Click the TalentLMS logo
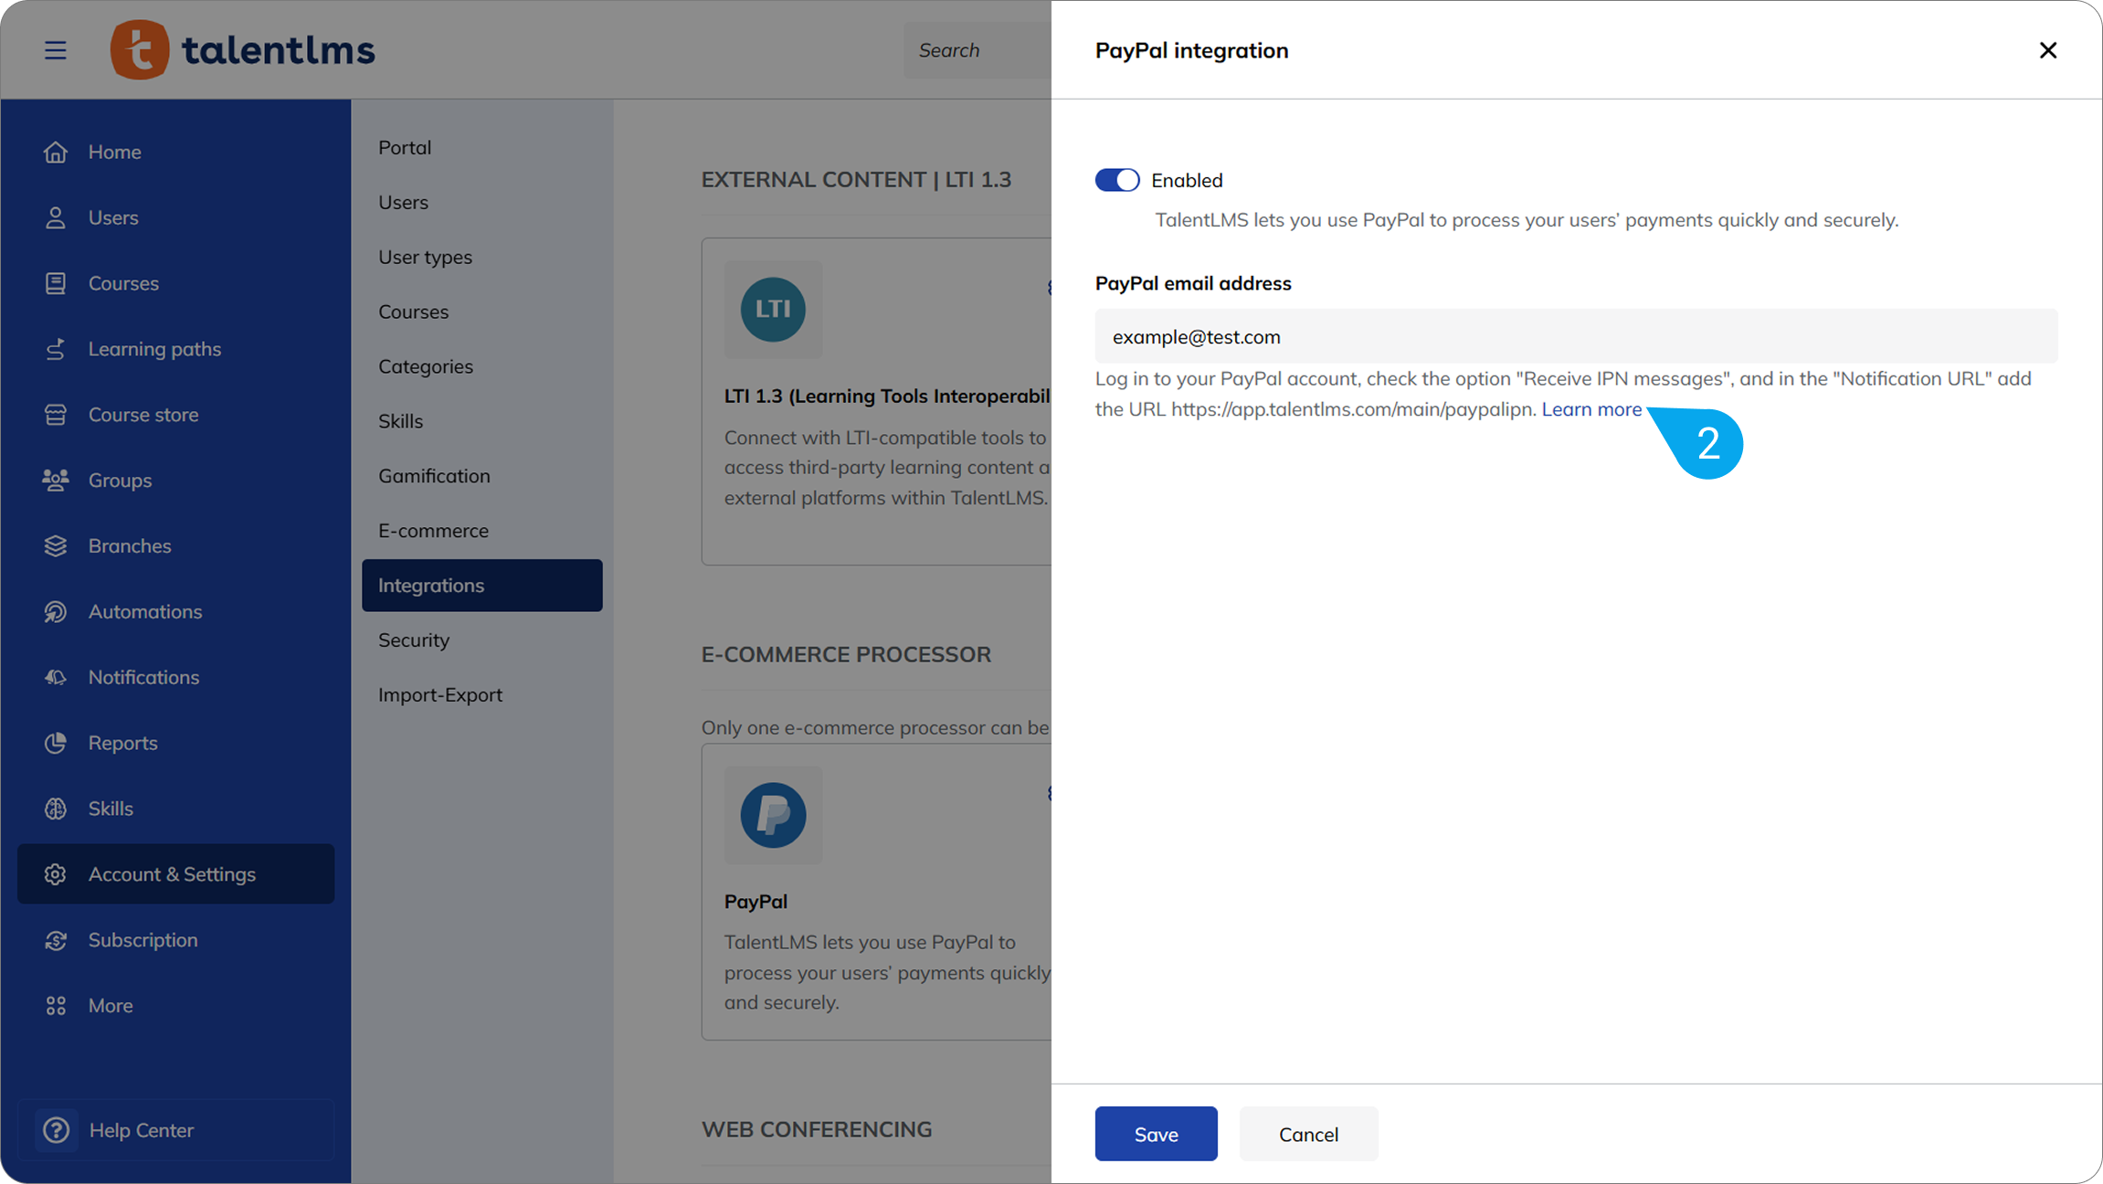 (242, 50)
